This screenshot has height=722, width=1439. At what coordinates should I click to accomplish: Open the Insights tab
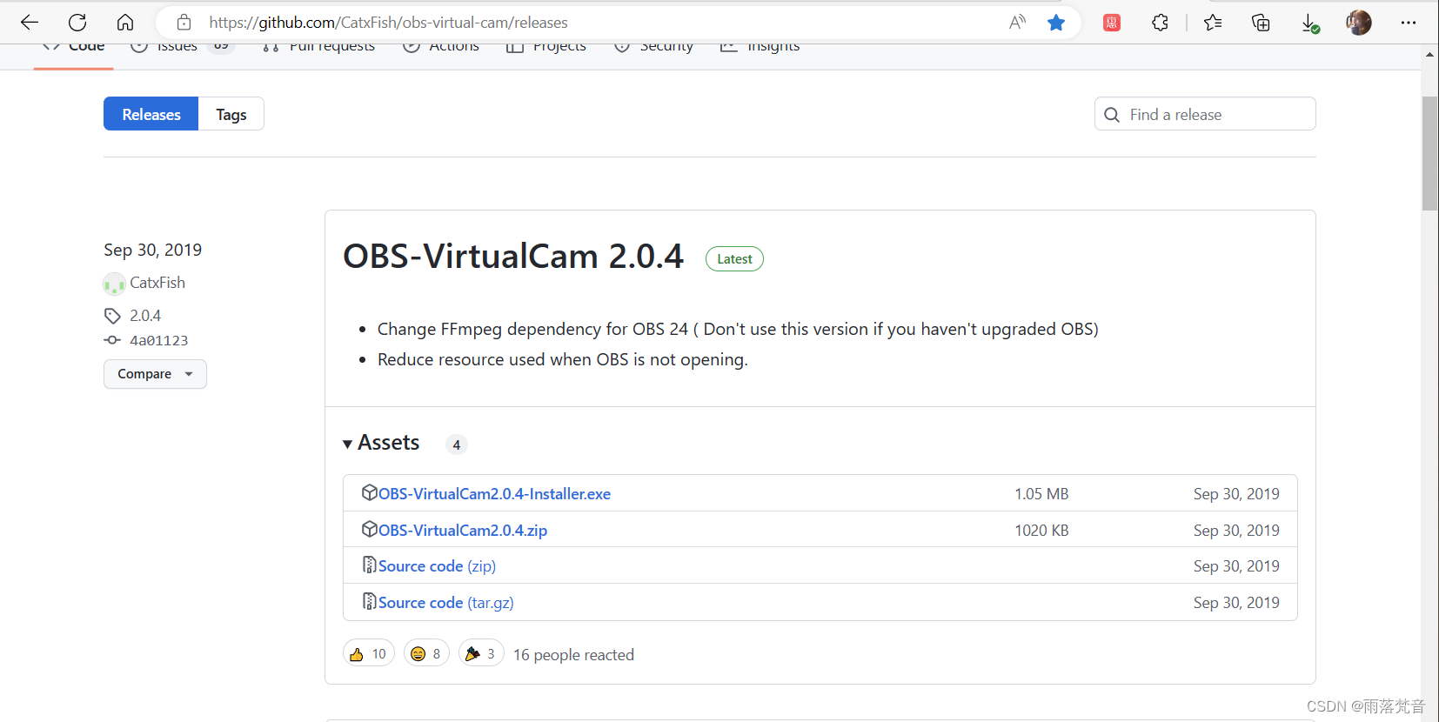[760, 48]
